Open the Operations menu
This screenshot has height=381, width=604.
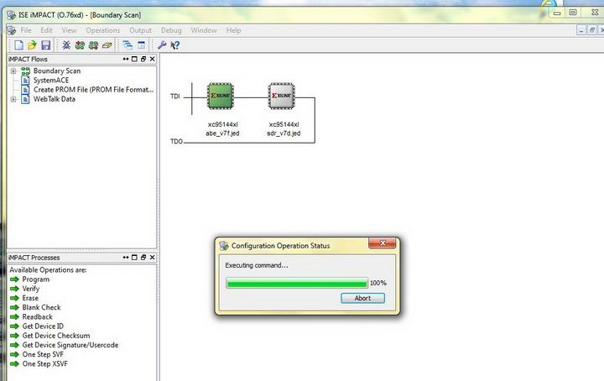(102, 30)
